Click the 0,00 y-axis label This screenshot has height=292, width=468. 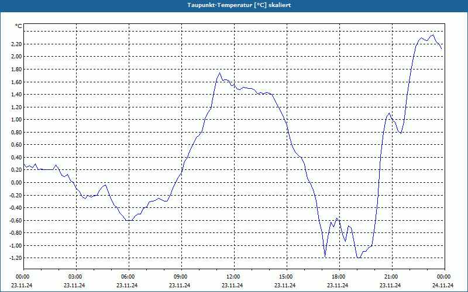pyautogui.click(x=17, y=183)
